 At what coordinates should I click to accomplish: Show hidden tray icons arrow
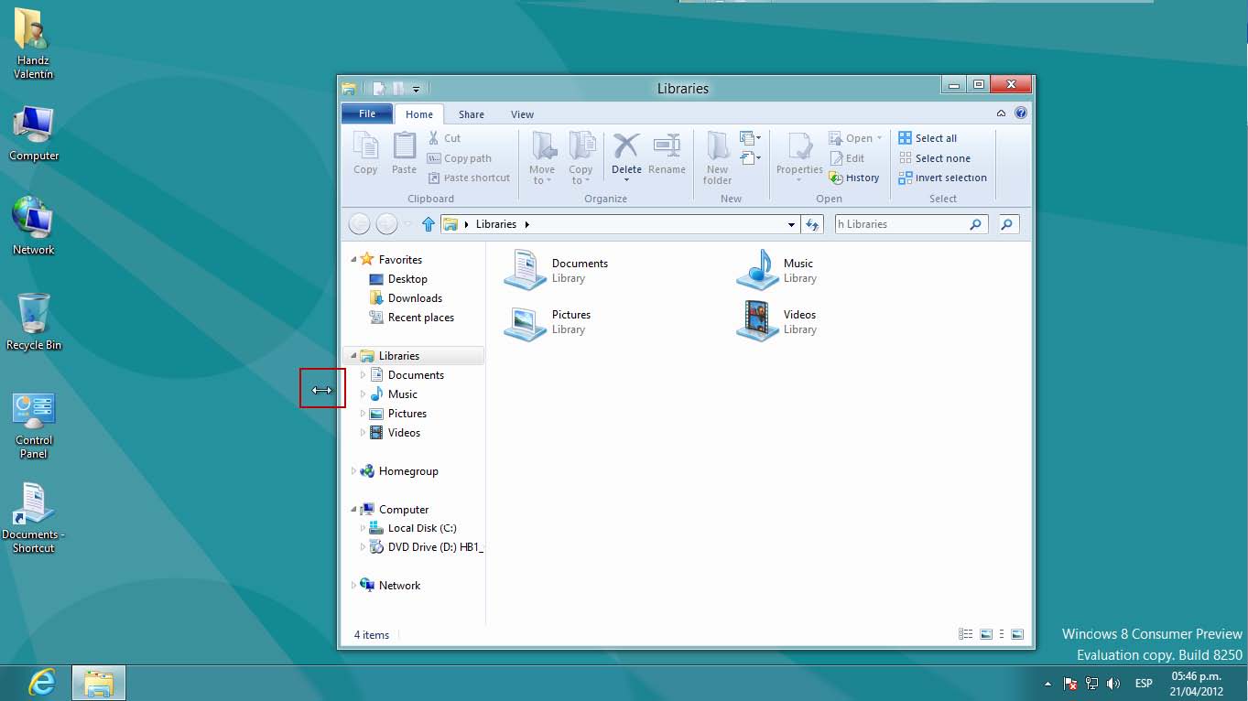(1047, 684)
